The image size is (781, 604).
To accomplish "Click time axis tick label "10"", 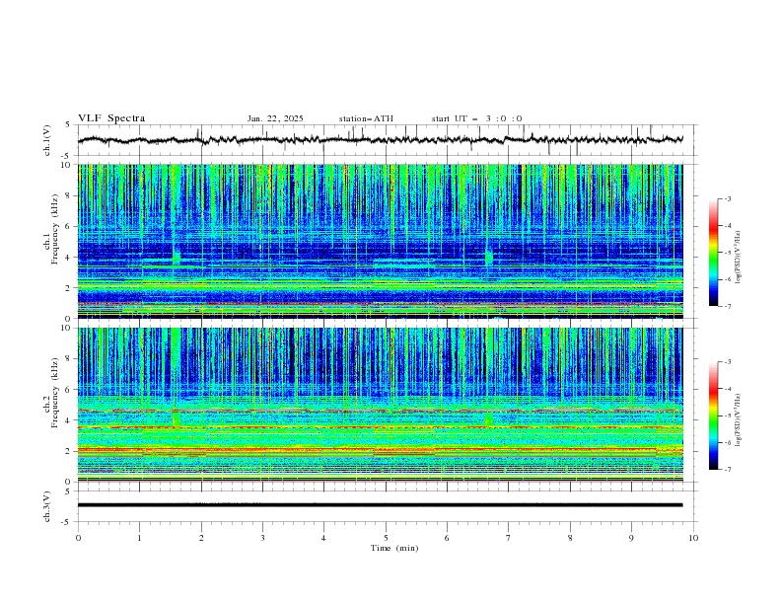I will [693, 538].
